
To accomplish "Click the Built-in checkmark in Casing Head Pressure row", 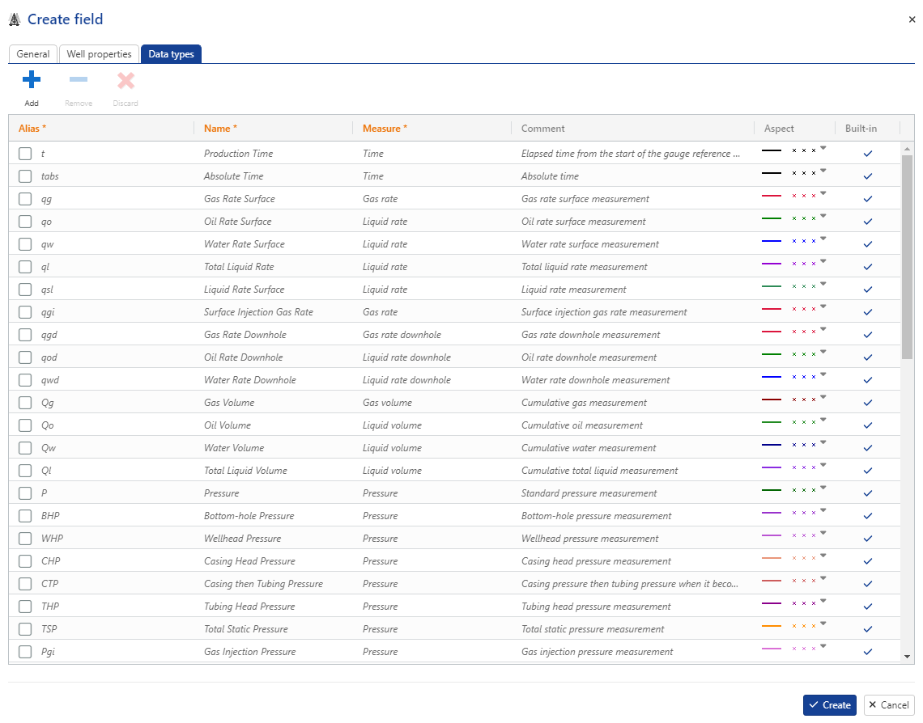I will 868,560.
